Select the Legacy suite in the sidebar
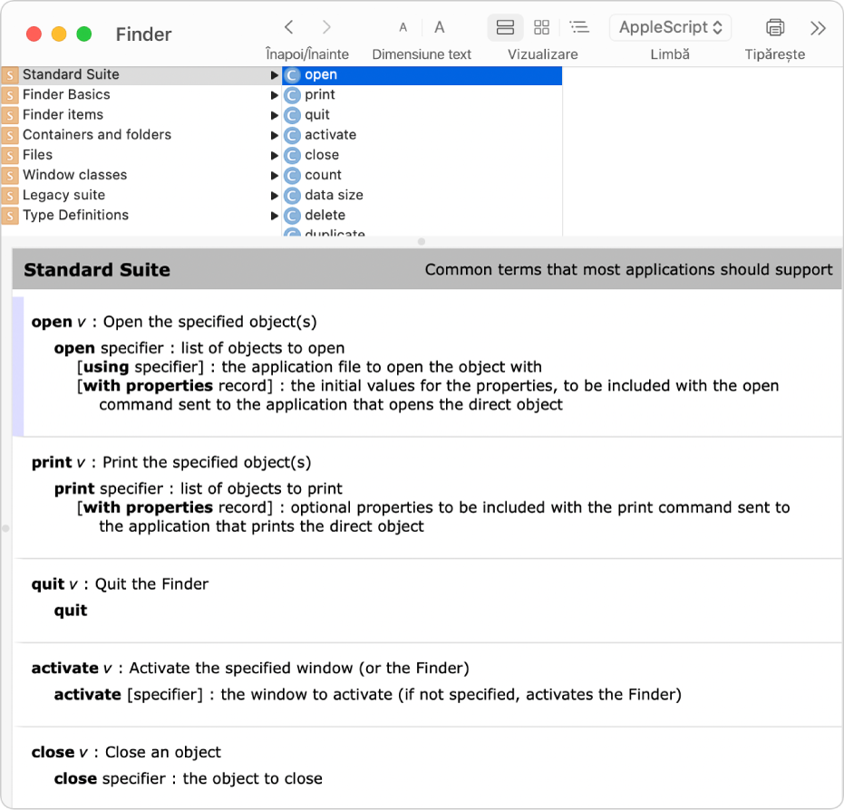Screen dimensions: 844x810 [63, 195]
